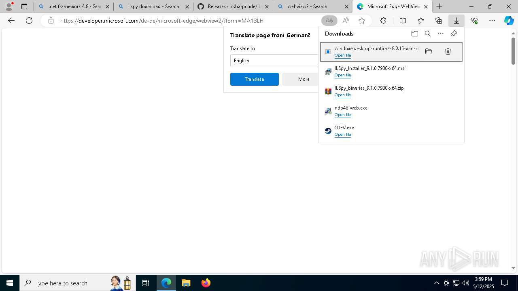Open new tab with plus button

coord(439,6)
